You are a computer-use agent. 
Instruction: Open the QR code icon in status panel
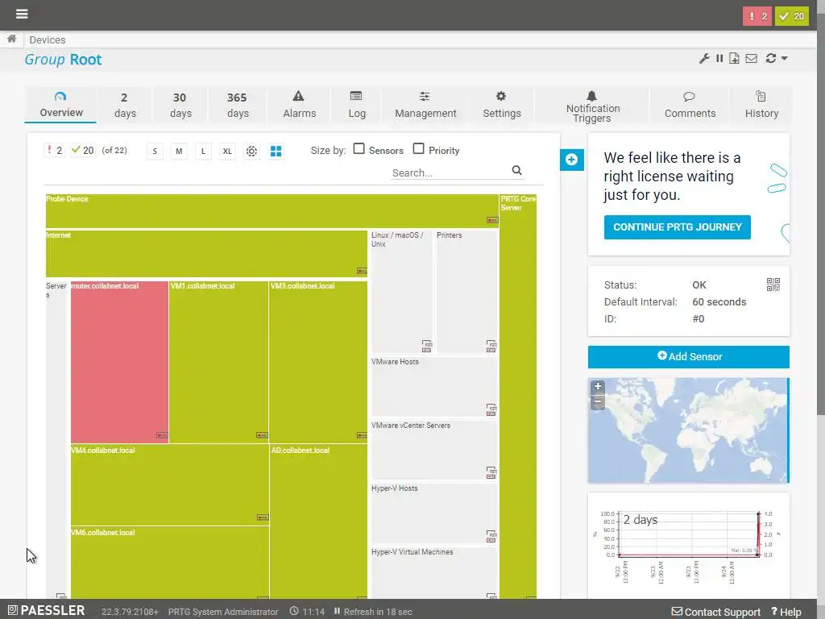(x=773, y=285)
